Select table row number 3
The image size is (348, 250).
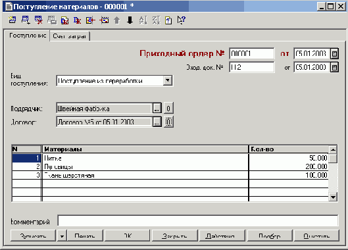click(x=26, y=175)
